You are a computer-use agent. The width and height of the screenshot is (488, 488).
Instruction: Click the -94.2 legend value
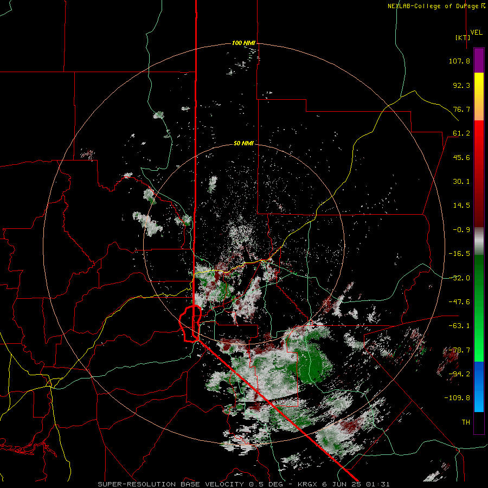[459, 374]
